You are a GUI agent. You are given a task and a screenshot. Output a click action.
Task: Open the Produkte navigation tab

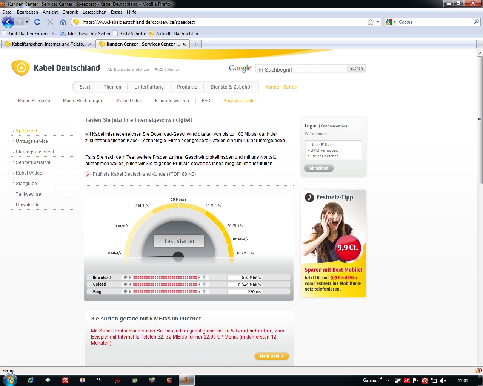187,87
